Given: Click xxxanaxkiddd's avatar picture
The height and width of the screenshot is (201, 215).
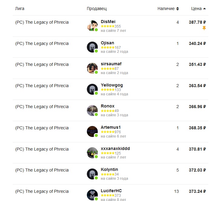Looking at the screenshot, I should click(x=92, y=153).
